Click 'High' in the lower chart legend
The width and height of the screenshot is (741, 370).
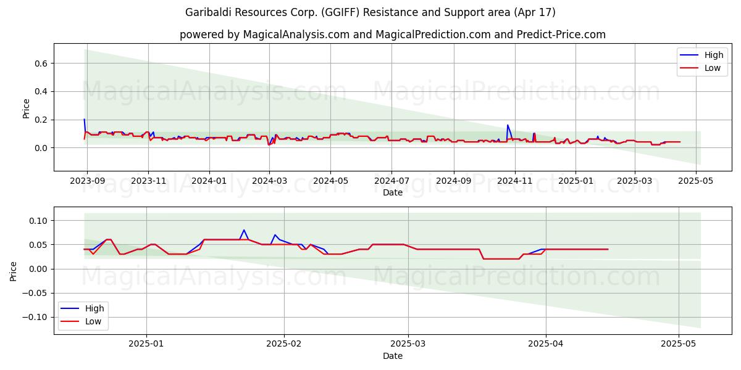[95, 308]
